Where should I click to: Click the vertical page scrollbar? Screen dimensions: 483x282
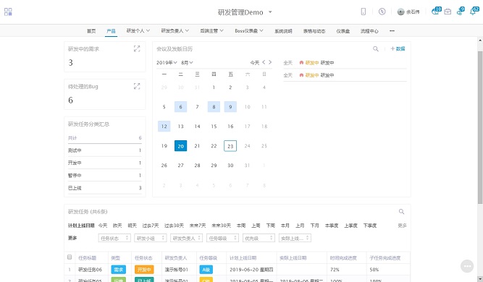[x=480, y=127]
